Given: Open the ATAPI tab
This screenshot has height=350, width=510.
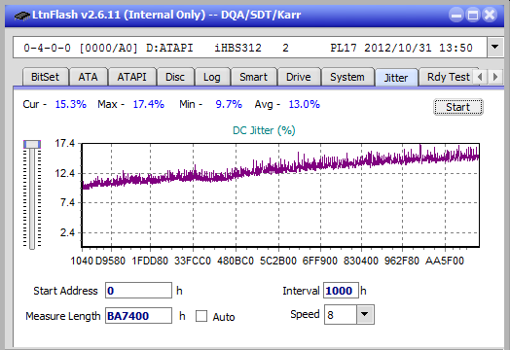Looking at the screenshot, I should coord(132,77).
